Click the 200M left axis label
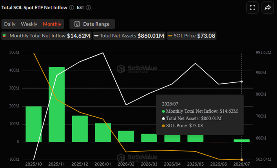This screenshot has height=168, width=277. 14,106
